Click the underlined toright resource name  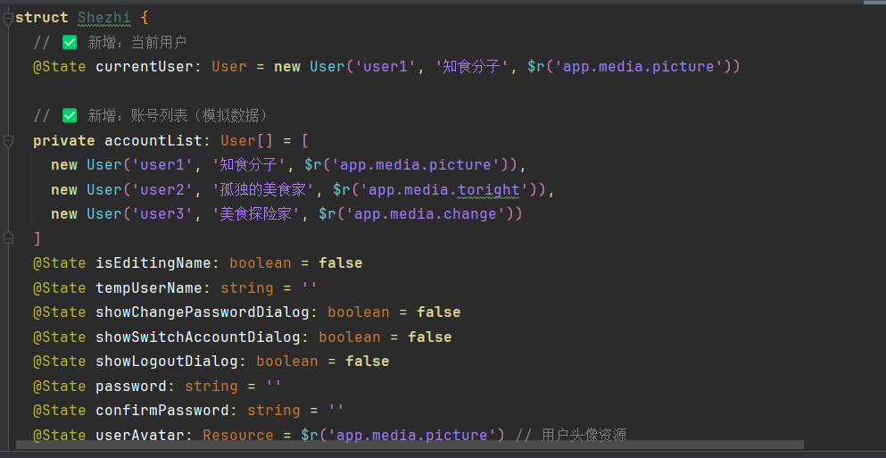coord(488,189)
